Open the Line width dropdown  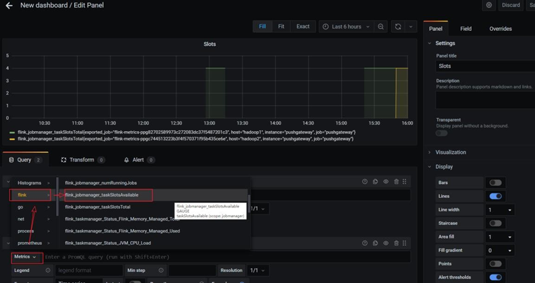coord(500,210)
